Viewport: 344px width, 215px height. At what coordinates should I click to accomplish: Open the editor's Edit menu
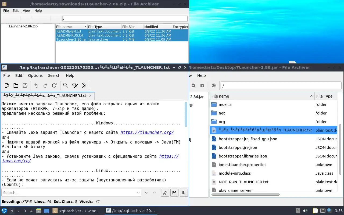[19, 76]
